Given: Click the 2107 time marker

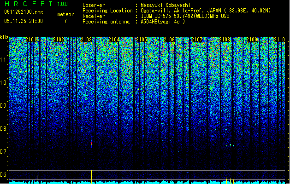Looking at the screenshot, I should point(197,40).
